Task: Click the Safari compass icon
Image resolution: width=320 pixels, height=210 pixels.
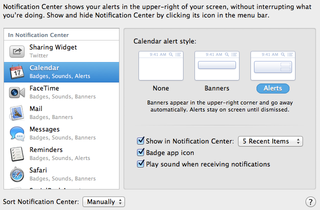Action: pos(17,174)
